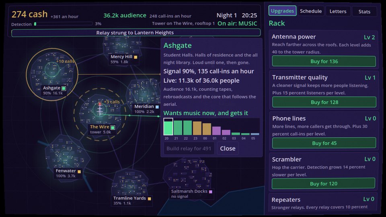Click the '274 cash' counter

[29, 14]
